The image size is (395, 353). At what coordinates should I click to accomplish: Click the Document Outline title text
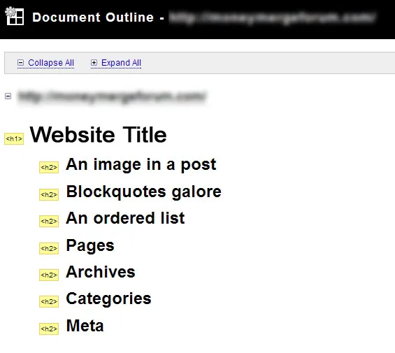point(93,17)
